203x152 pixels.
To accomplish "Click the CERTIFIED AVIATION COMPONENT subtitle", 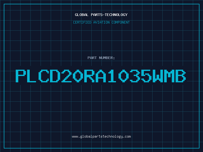I will tap(101, 22).
